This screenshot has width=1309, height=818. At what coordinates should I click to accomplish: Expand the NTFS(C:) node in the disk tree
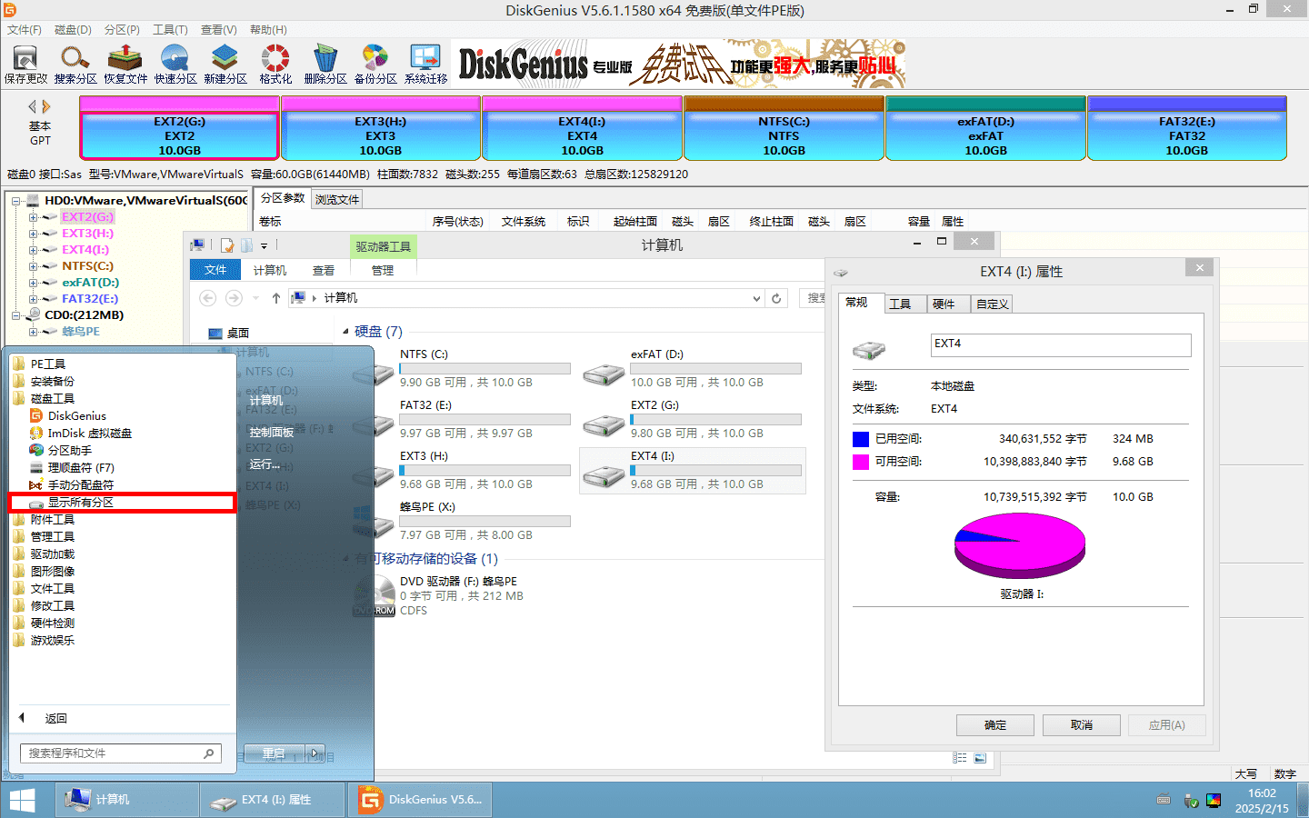[x=33, y=266]
